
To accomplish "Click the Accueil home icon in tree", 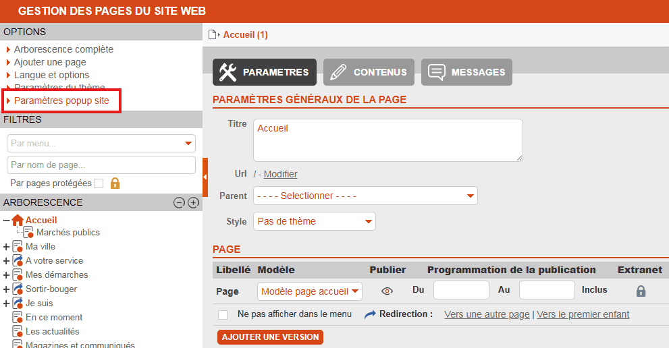I will [x=18, y=220].
